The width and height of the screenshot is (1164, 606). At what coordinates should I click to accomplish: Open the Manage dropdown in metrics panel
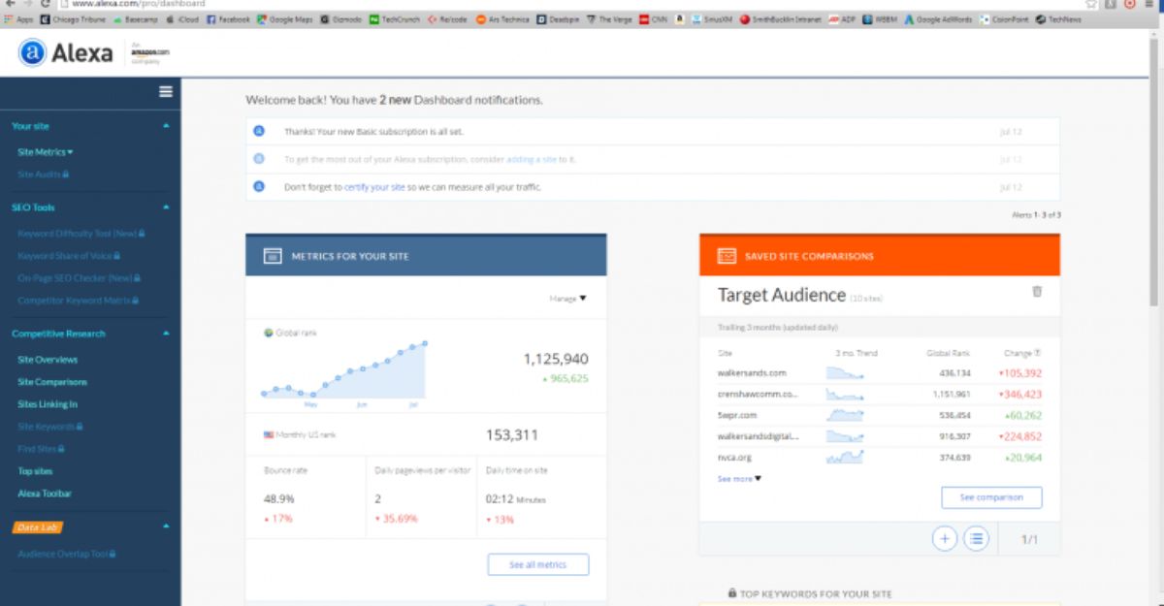(567, 299)
